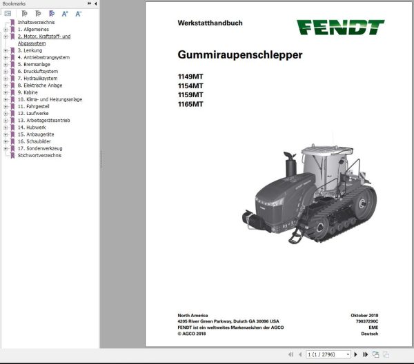Open the page number dropdown
This screenshot has width=414, height=364.
tap(348, 354)
